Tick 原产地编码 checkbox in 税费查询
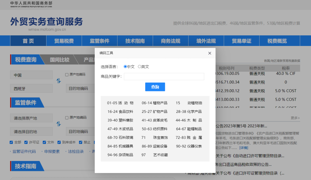The width and height of the screenshot is (311, 180). click(67, 75)
